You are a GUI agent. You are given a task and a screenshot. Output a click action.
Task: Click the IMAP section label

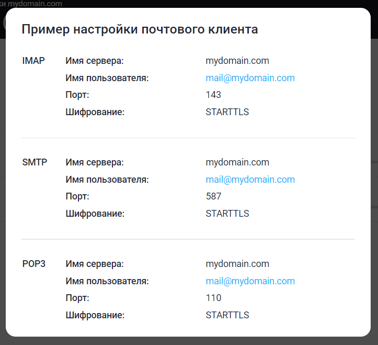point(33,61)
